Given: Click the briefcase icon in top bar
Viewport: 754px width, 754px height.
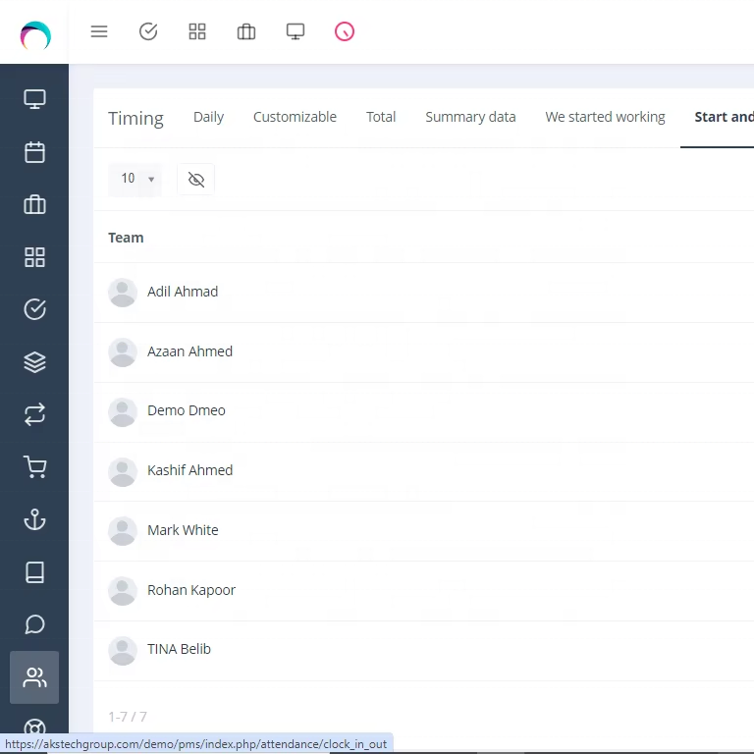Looking at the screenshot, I should click(x=246, y=31).
